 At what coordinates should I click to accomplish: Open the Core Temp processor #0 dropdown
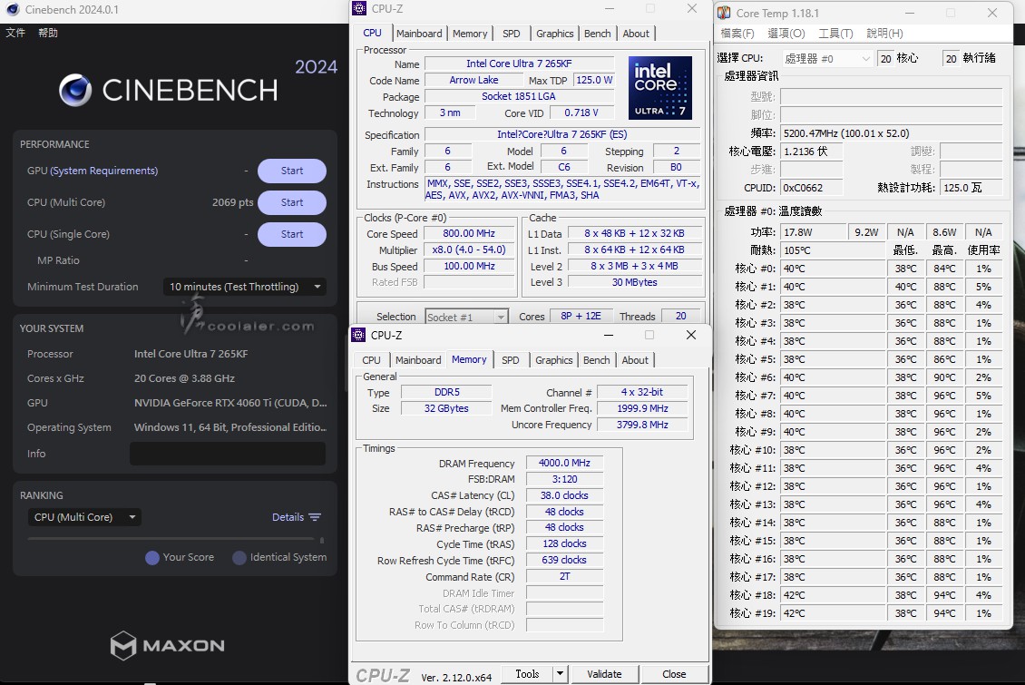point(827,59)
